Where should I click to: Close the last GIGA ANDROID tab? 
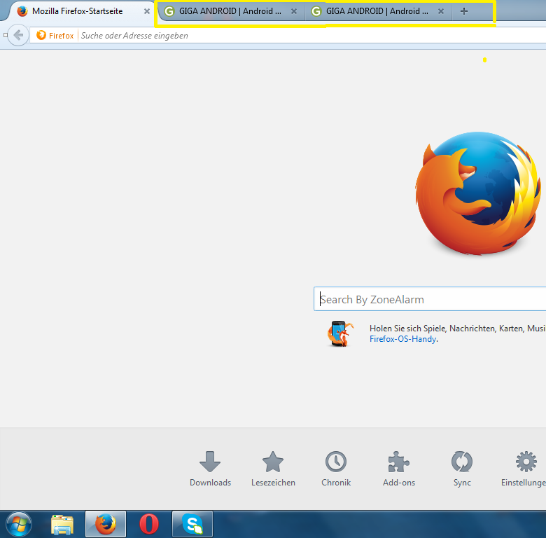441,11
